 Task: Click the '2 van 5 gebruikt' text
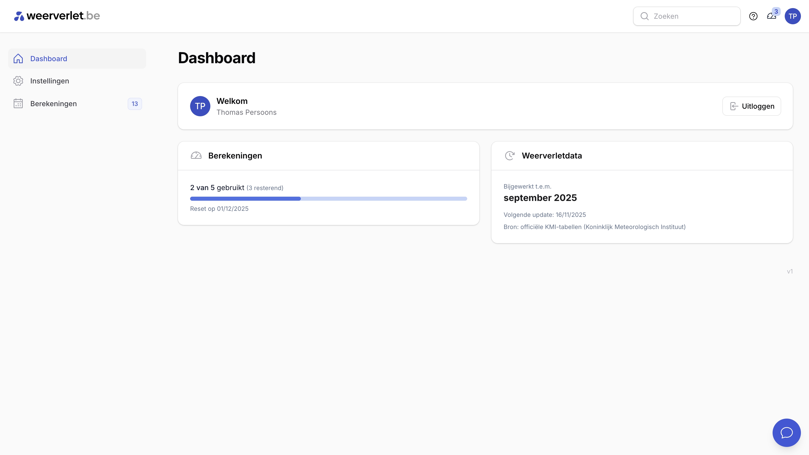click(x=217, y=188)
